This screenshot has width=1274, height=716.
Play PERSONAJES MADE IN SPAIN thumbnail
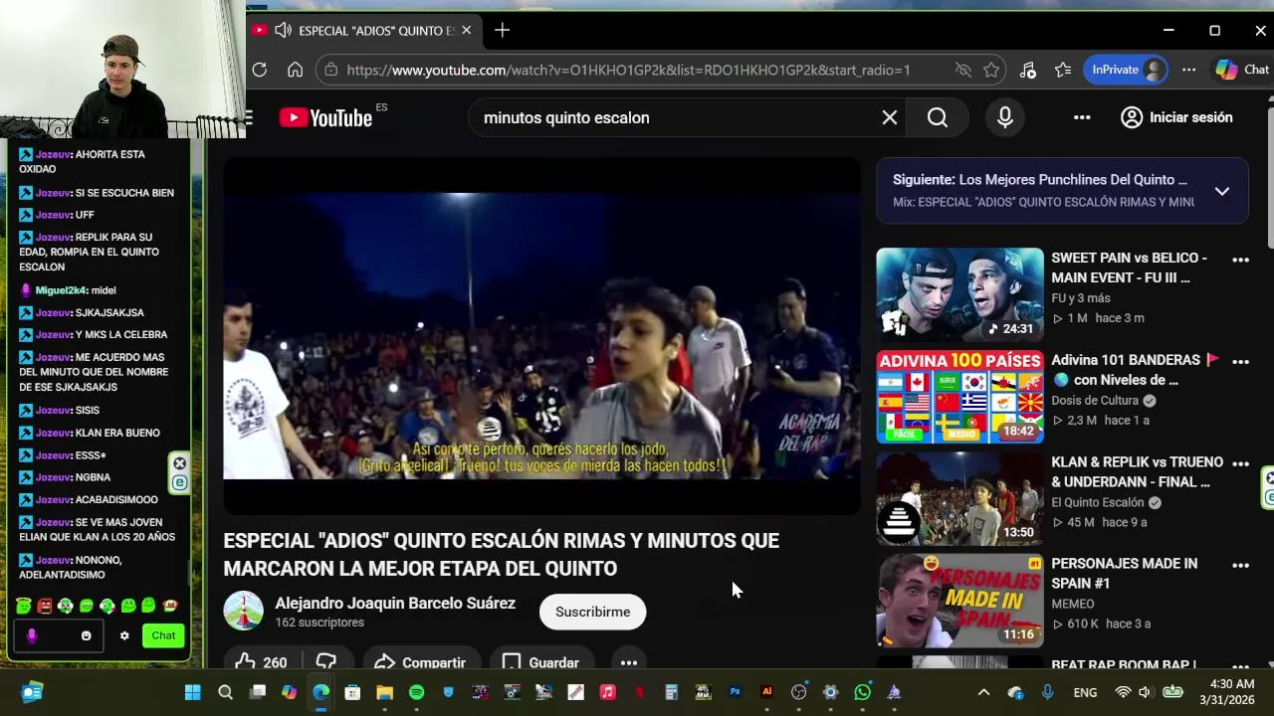click(x=959, y=600)
